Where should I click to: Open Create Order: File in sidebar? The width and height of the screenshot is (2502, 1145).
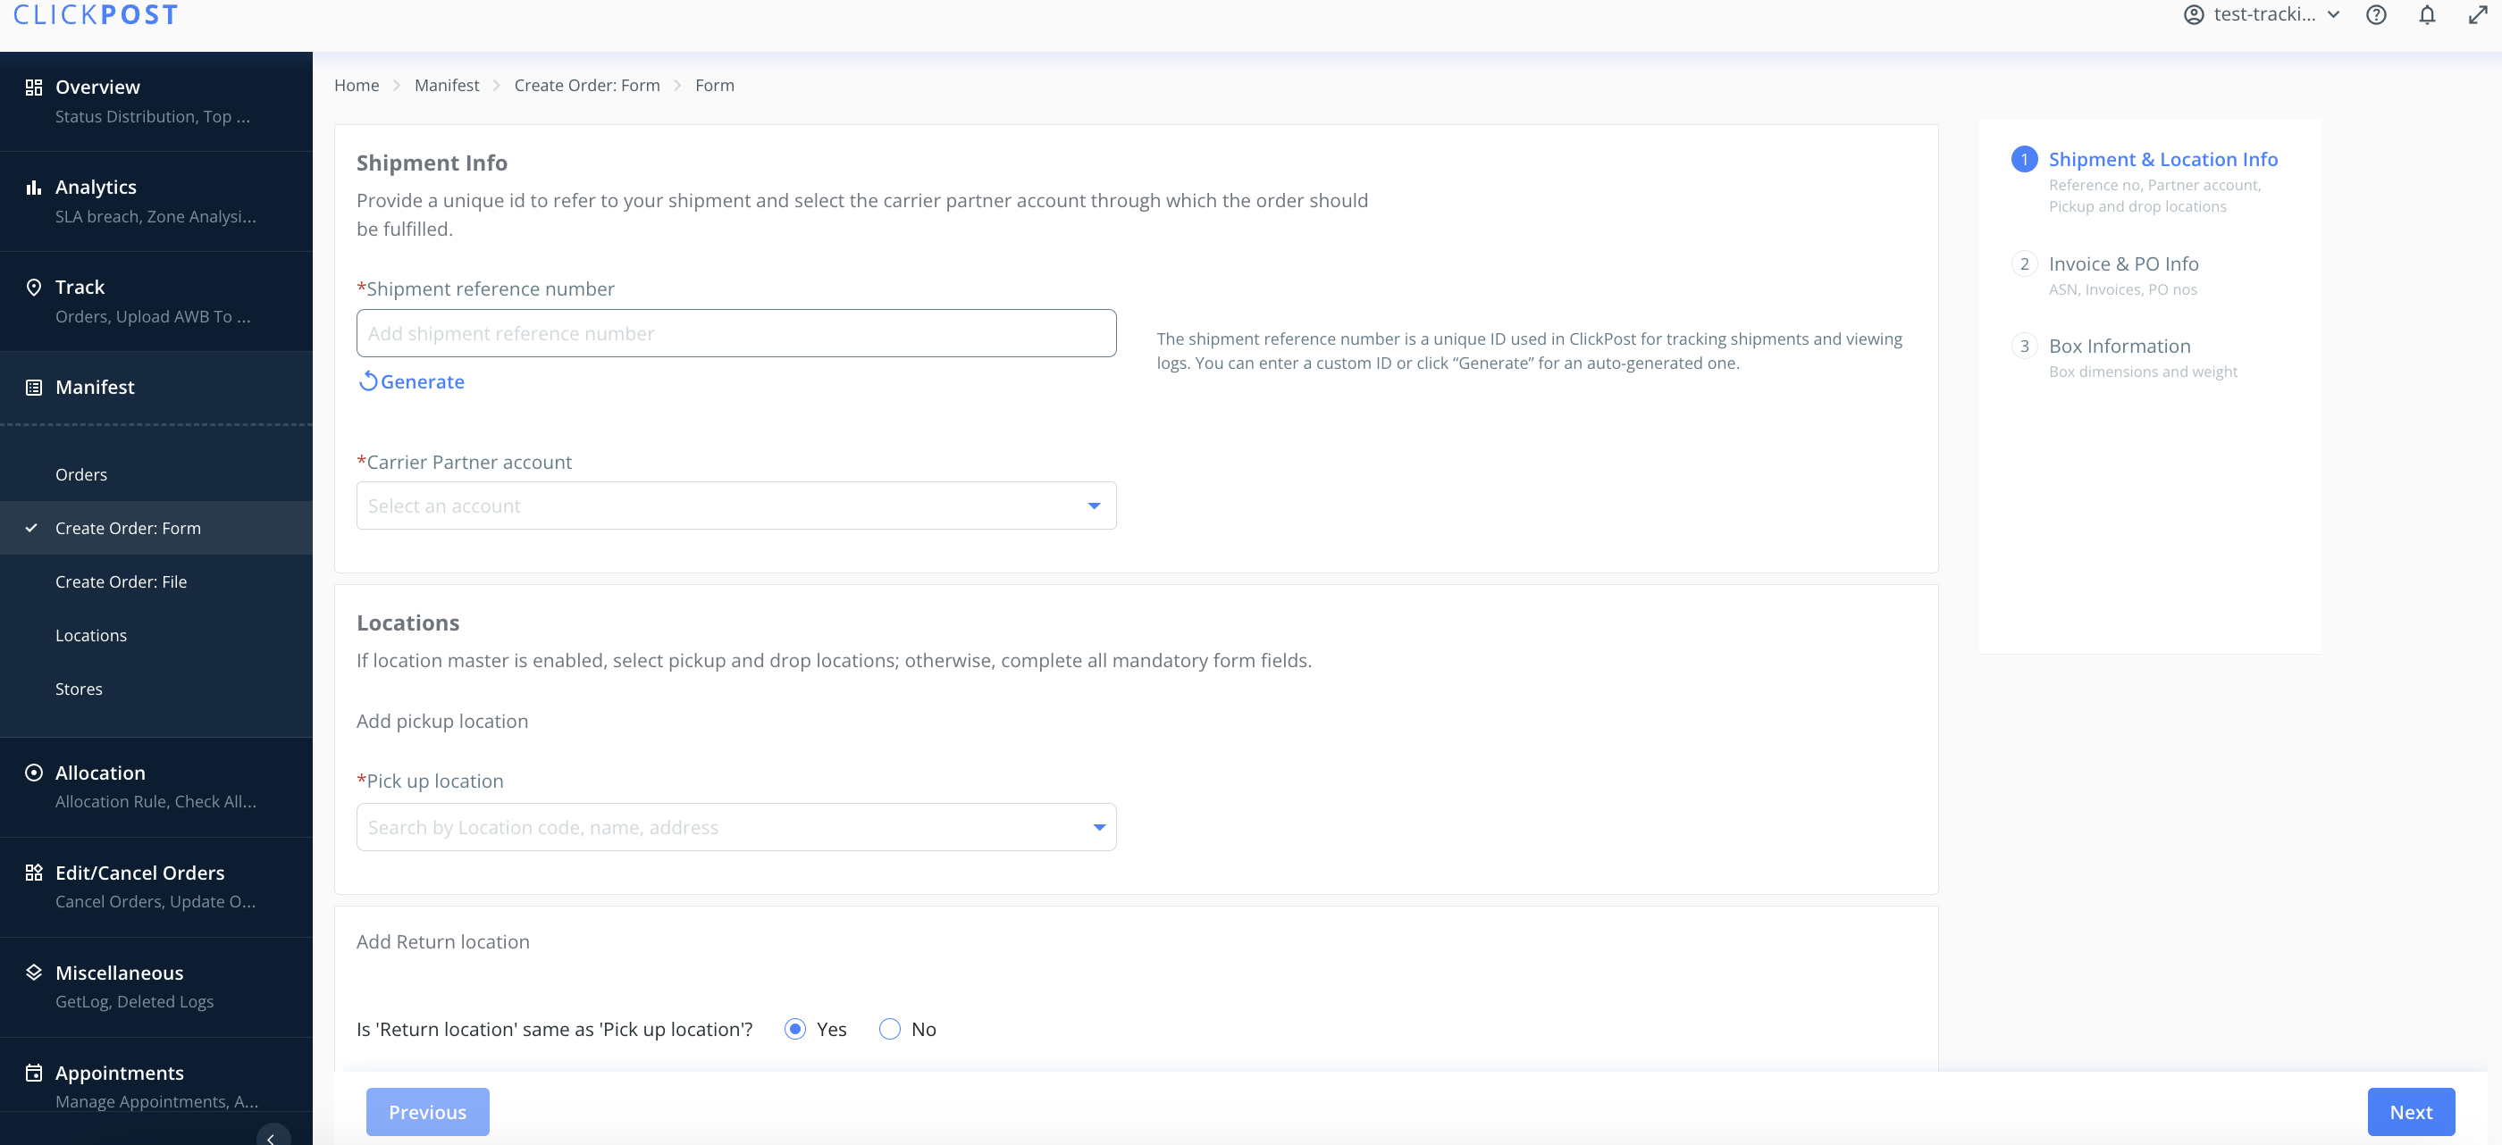click(x=121, y=581)
